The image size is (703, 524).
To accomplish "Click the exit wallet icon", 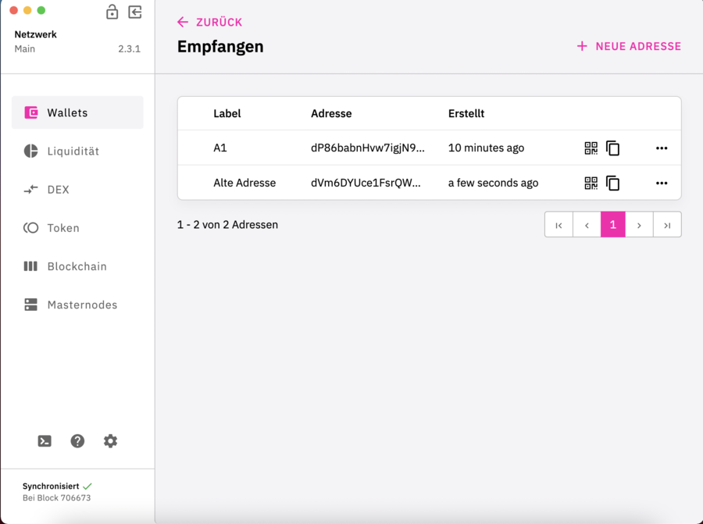I will click(x=135, y=12).
